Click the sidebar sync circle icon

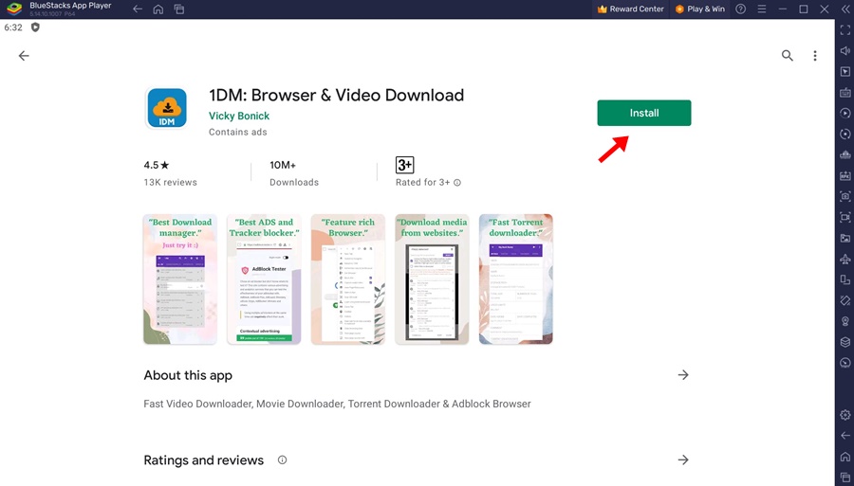tap(845, 134)
